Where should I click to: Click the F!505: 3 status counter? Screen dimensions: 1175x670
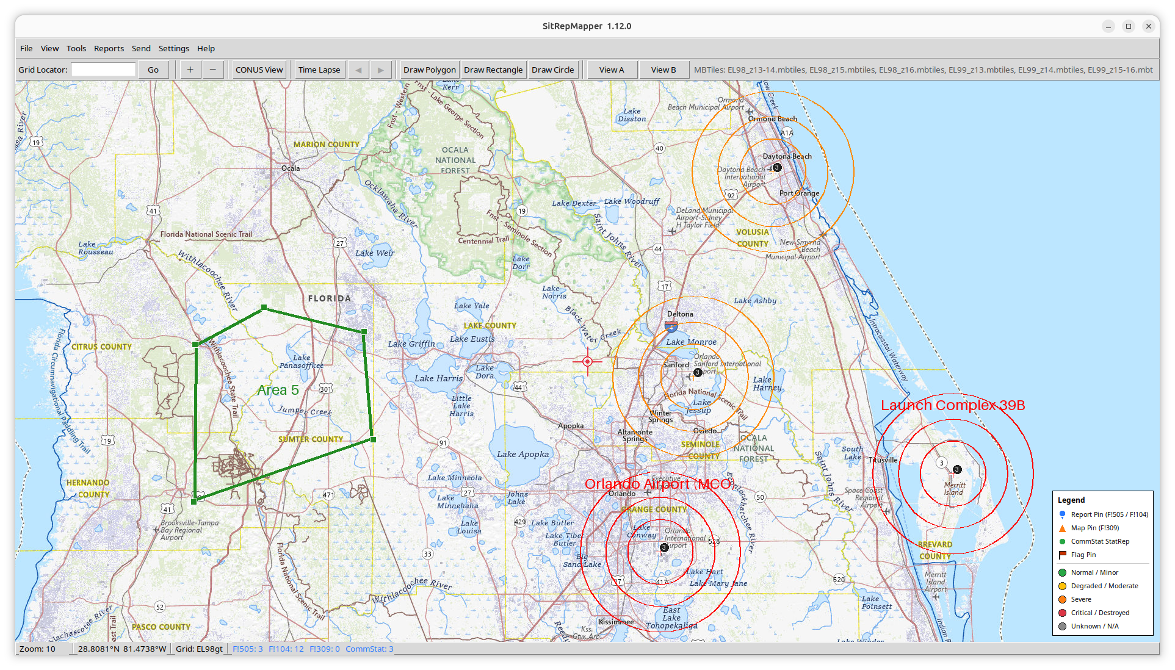click(247, 649)
